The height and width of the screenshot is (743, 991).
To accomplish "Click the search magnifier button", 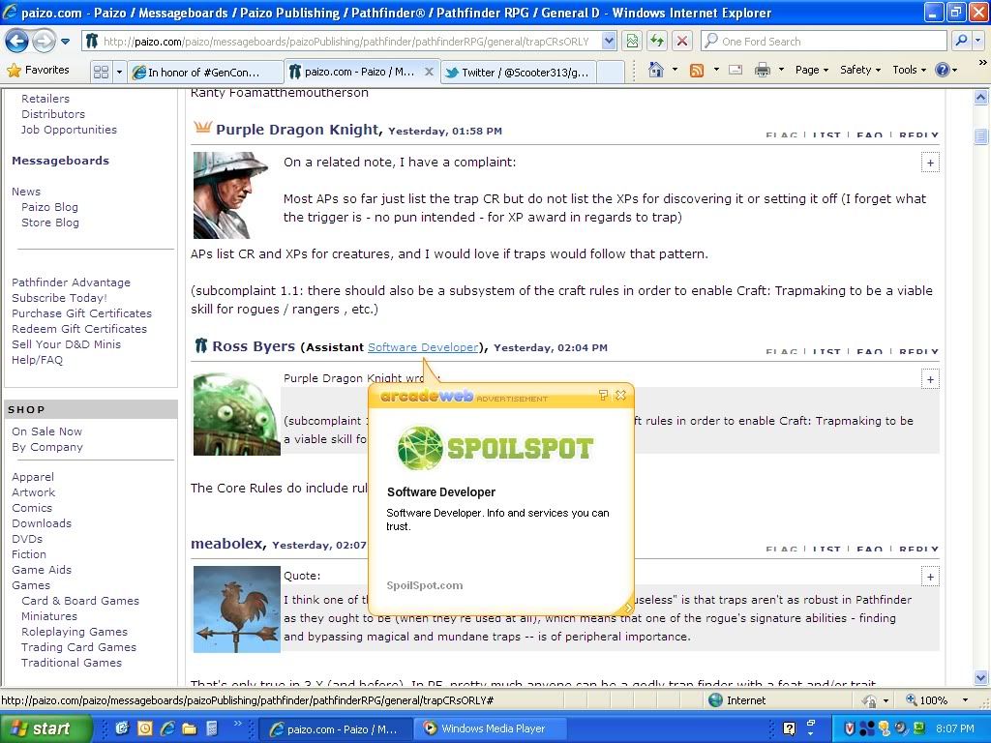I will tap(960, 41).
